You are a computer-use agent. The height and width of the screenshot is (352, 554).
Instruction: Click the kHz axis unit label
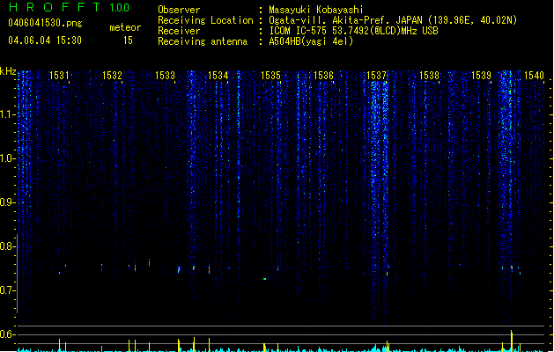click(x=8, y=71)
